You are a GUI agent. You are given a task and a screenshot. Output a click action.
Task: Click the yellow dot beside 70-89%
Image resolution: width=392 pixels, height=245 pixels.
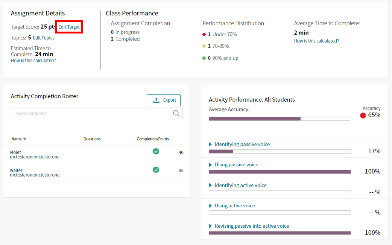pos(204,46)
